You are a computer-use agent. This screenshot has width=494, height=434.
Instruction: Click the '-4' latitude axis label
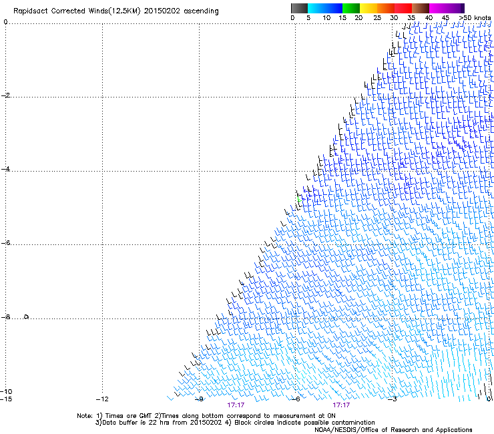tap(5, 169)
